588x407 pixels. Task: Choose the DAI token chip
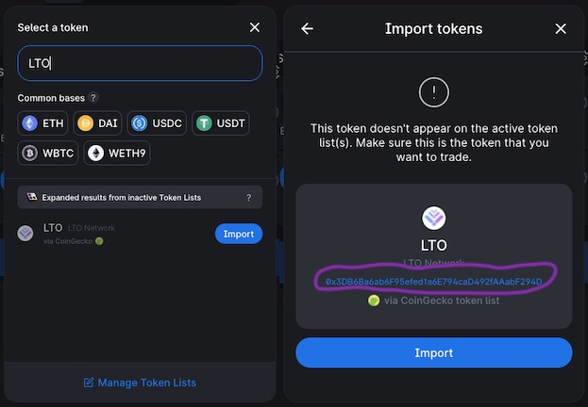click(x=97, y=123)
